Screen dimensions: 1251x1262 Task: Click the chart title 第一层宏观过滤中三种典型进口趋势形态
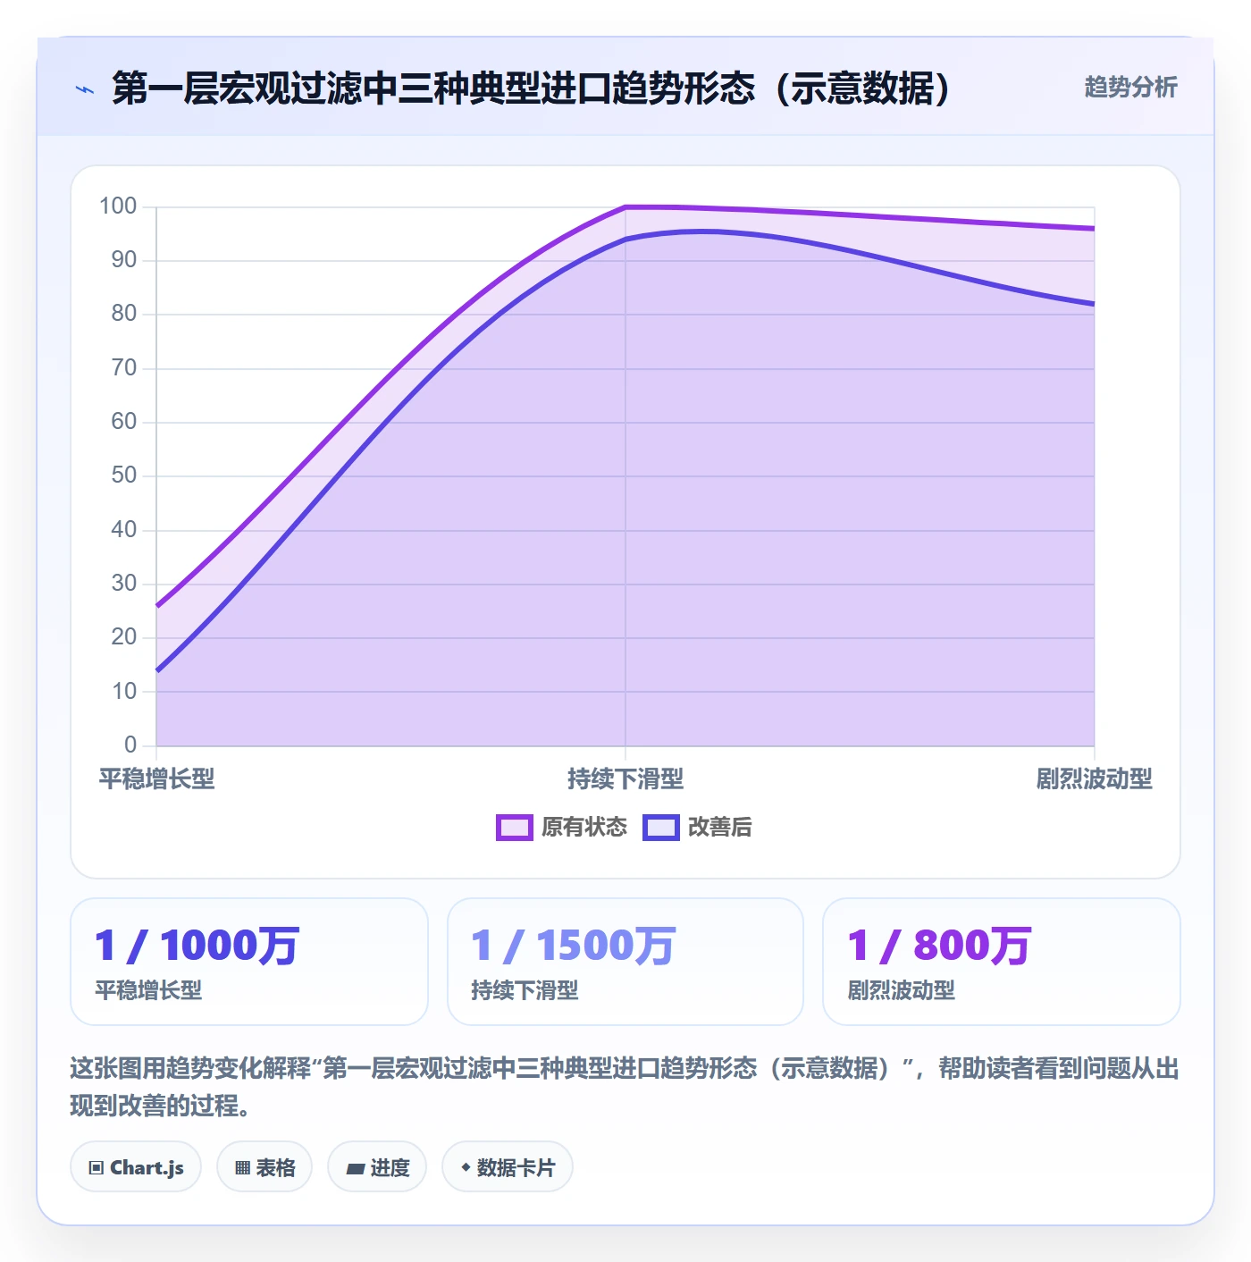tap(531, 88)
